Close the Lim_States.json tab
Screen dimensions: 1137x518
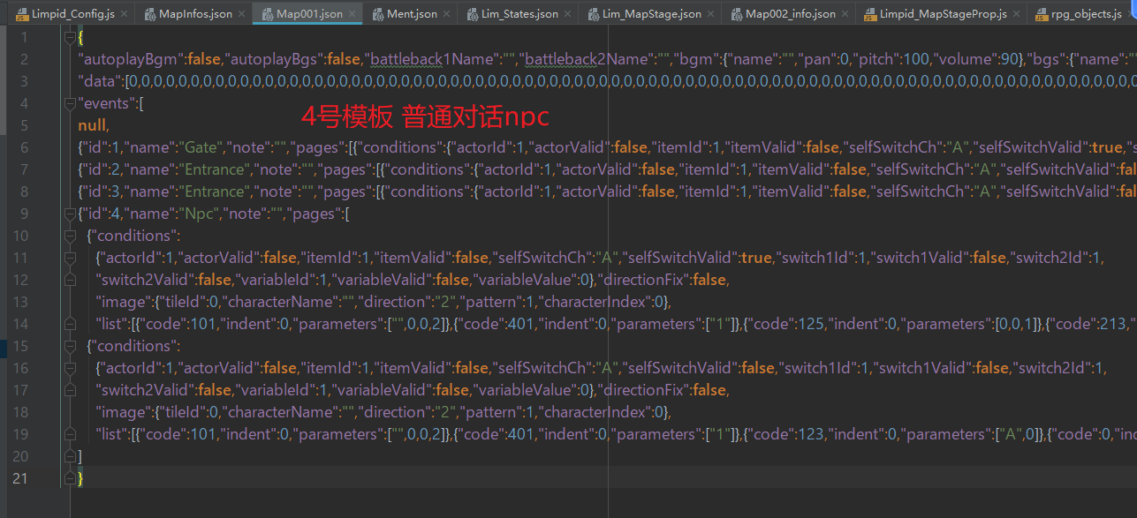click(x=567, y=14)
